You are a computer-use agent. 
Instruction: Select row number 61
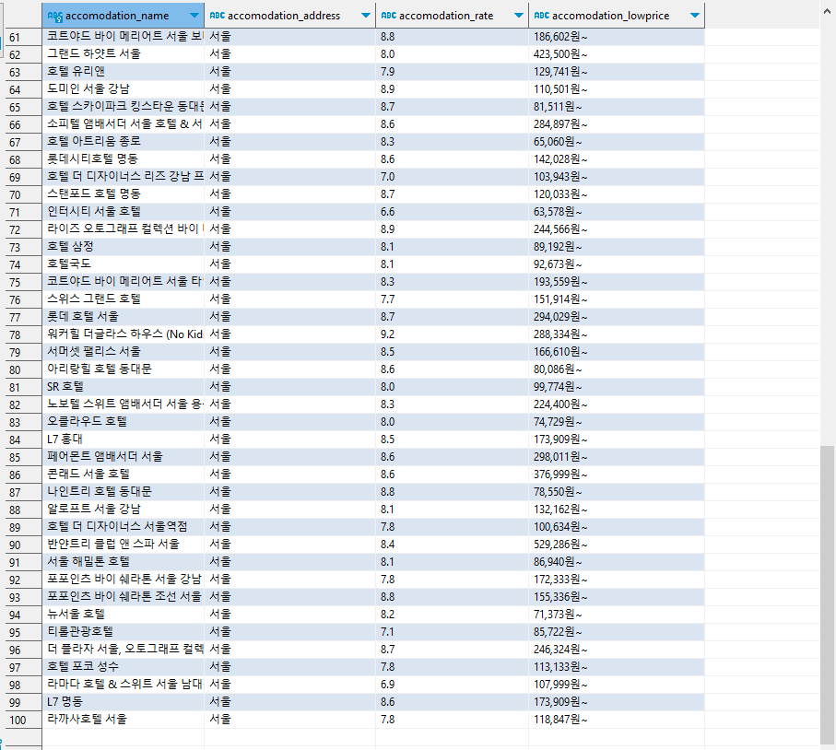click(23, 37)
